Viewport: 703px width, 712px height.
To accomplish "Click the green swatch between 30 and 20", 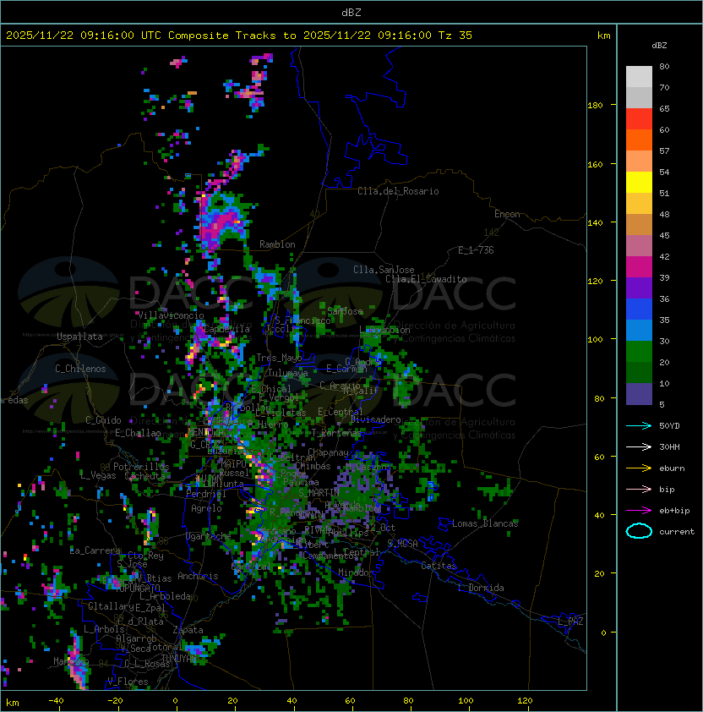I will coord(639,352).
